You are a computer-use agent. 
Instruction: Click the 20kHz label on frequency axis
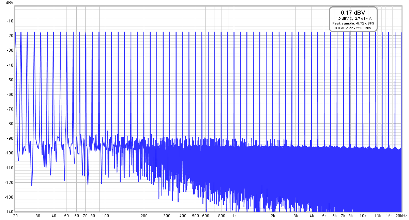(x=401, y=216)
